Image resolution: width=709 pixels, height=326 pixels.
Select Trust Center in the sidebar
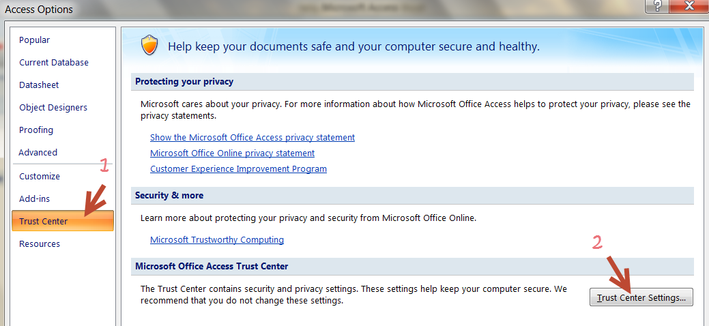(x=44, y=222)
